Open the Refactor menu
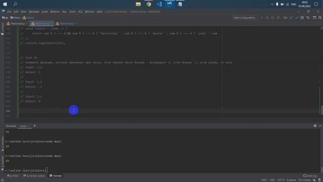 pyautogui.click(x=55, y=12)
